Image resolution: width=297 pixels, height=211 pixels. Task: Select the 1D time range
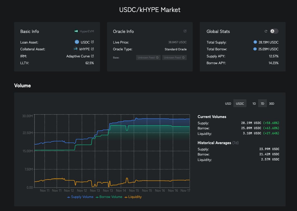click(254, 104)
